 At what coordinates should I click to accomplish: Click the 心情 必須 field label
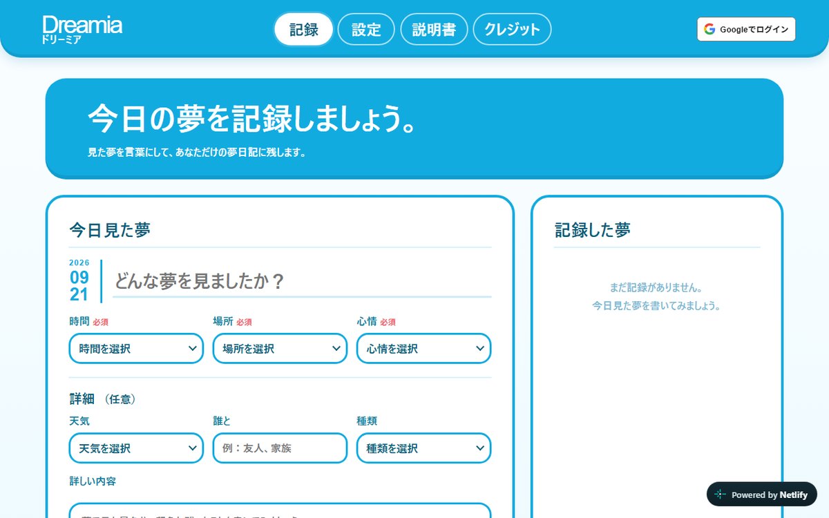(x=376, y=322)
